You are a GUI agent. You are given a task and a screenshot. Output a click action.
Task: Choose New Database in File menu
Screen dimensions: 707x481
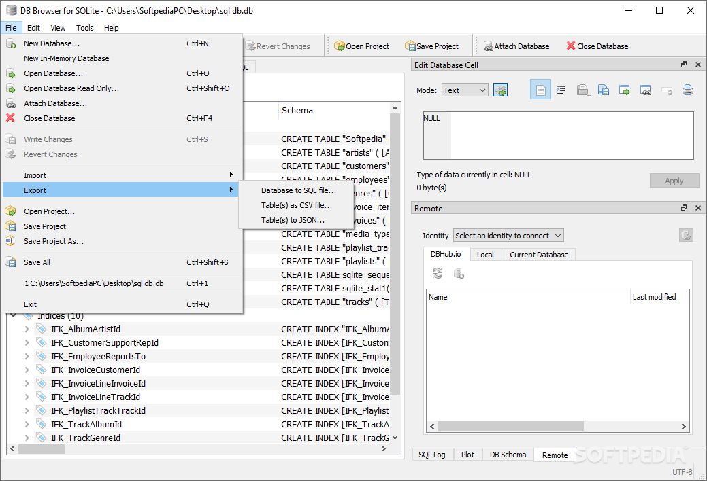121,43
